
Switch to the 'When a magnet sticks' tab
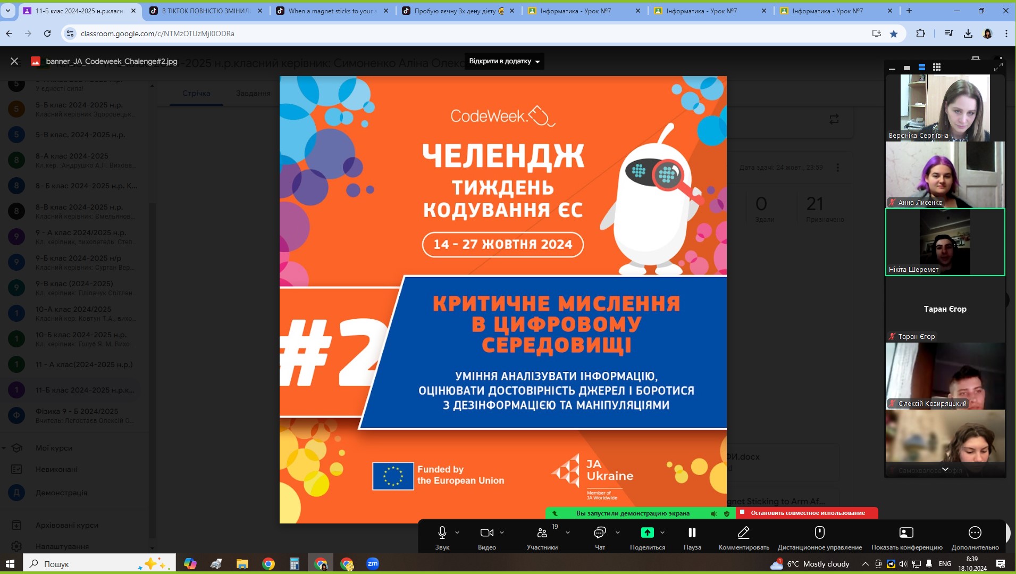[332, 11]
